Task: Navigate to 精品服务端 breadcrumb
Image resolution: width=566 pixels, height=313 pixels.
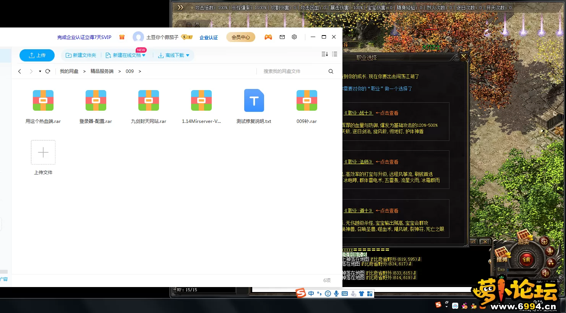Action: pyautogui.click(x=102, y=71)
